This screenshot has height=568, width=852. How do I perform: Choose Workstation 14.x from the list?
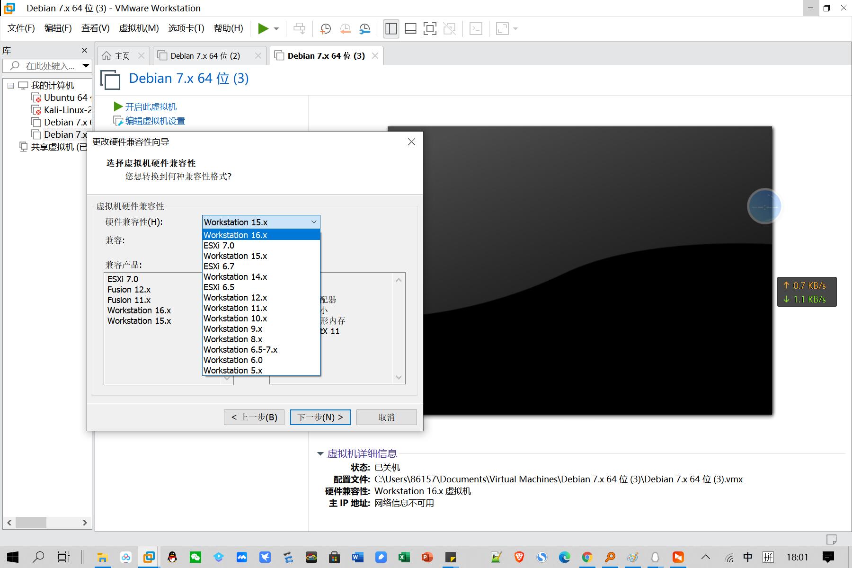click(261, 276)
